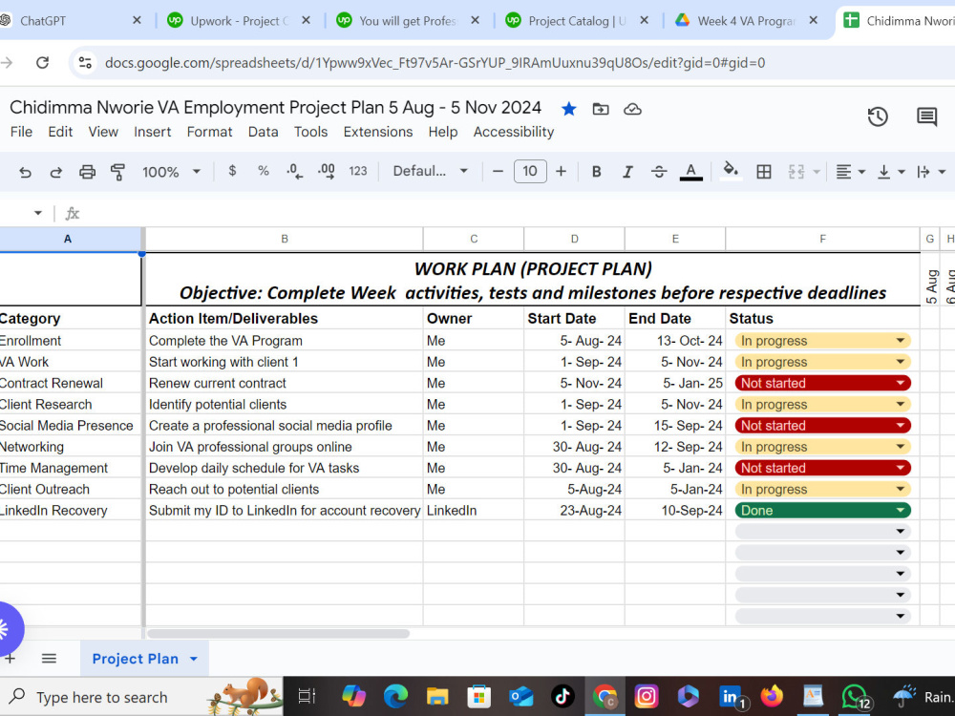Screen dimensions: 955x716
Task: Toggle Italic formatting
Action: point(627,172)
